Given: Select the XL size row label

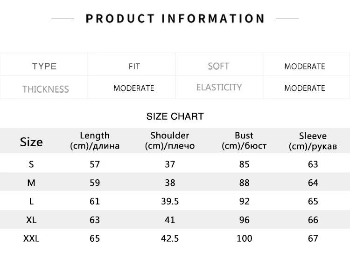Looking at the screenshot, I should [x=31, y=220].
